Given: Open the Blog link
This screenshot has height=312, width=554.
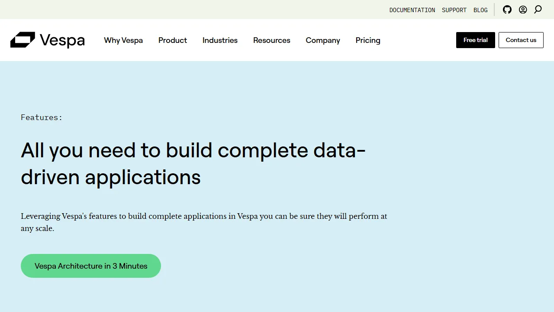Looking at the screenshot, I should [x=480, y=10].
